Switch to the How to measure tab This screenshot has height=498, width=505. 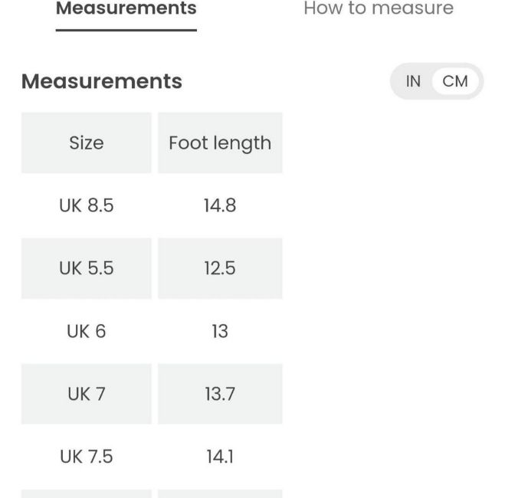[379, 8]
